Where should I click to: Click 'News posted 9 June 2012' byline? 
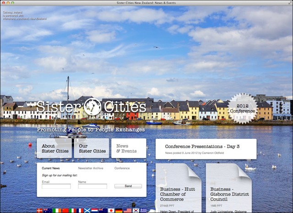tap(194, 153)
